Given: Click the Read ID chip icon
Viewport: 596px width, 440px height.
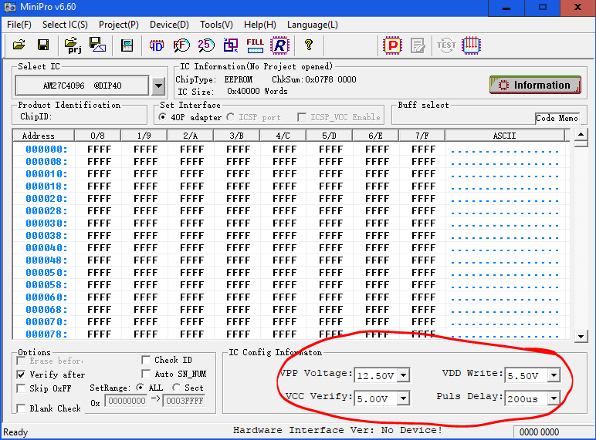Looking at the screenshot, I should (156, 45).
